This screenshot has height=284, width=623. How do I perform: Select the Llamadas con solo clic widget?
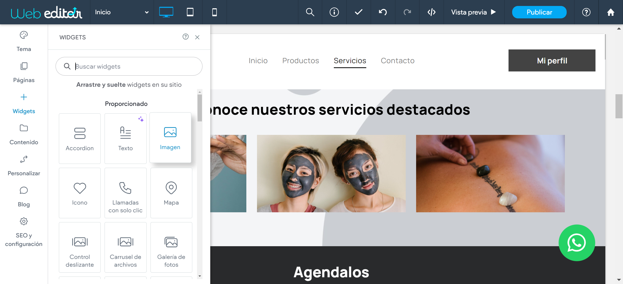click(x=125, y=193)
